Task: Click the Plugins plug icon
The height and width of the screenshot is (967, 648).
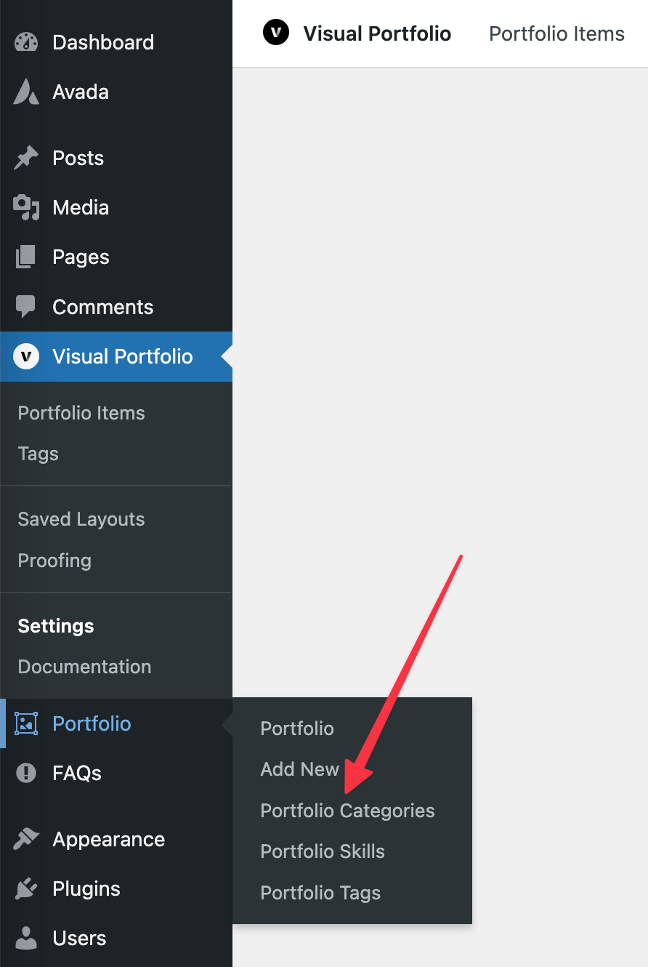Action: coord(26,888)
